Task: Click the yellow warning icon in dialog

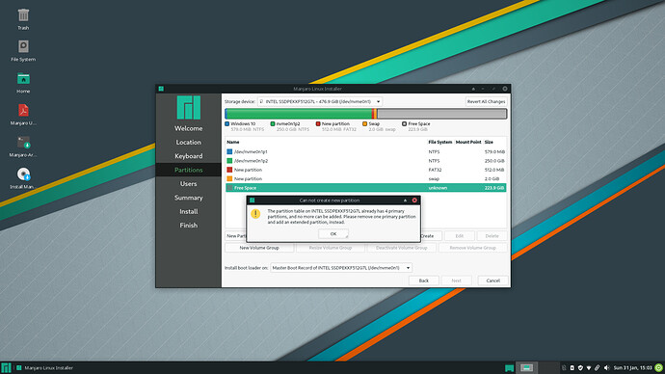Action: click(255, 214)
